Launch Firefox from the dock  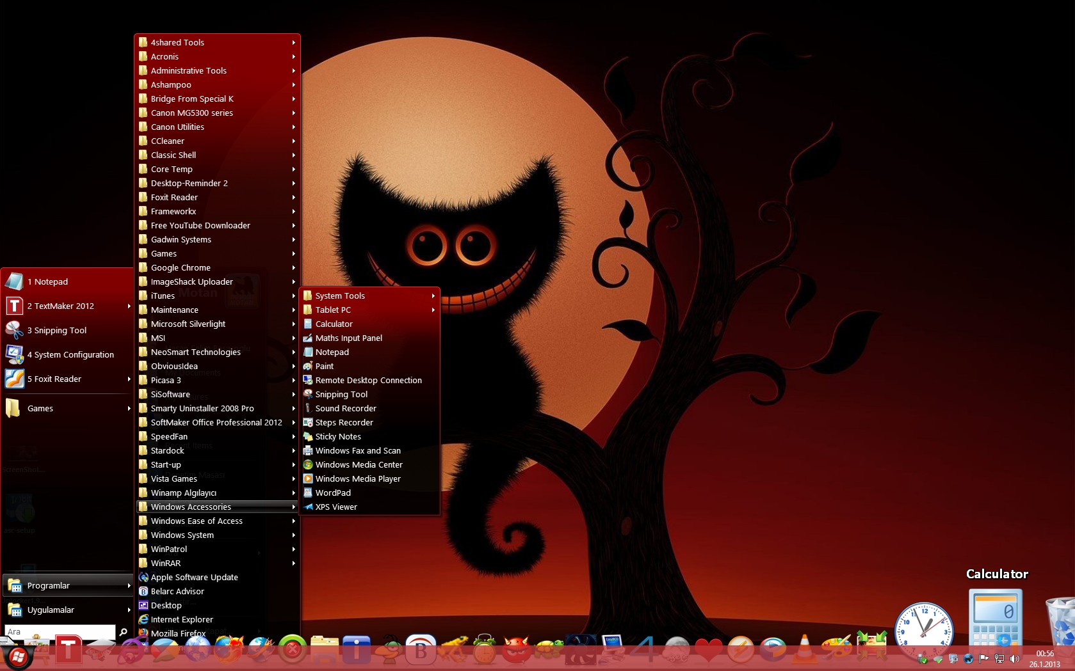point(230,650)
